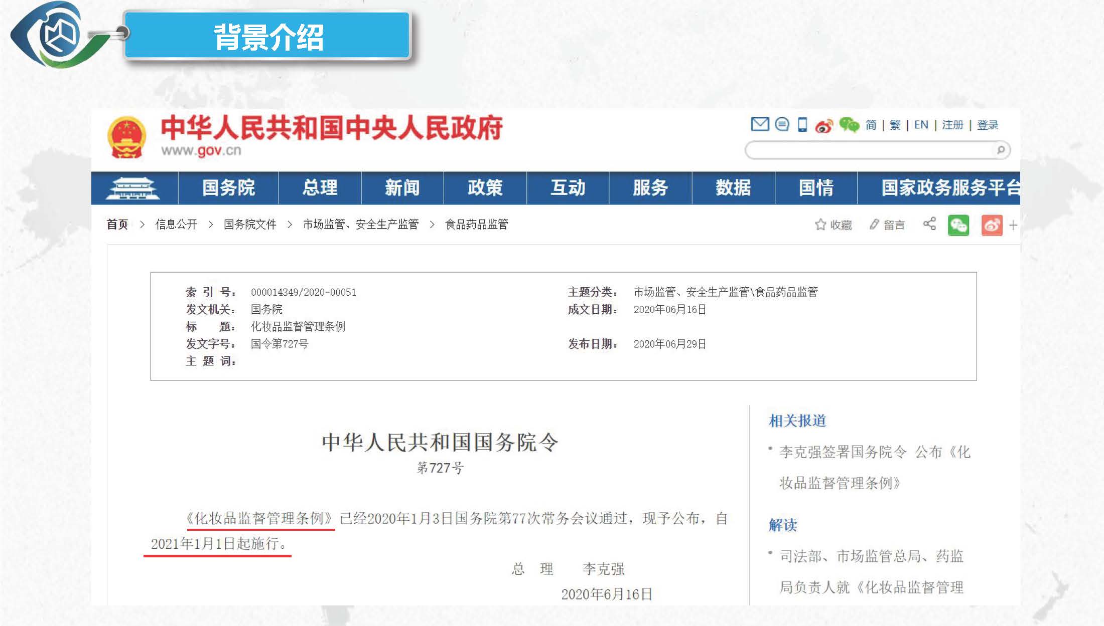The height and width of the screenshot is (626, 1104).
Task: Click the mobile phone icon in header
Action: 802,124
